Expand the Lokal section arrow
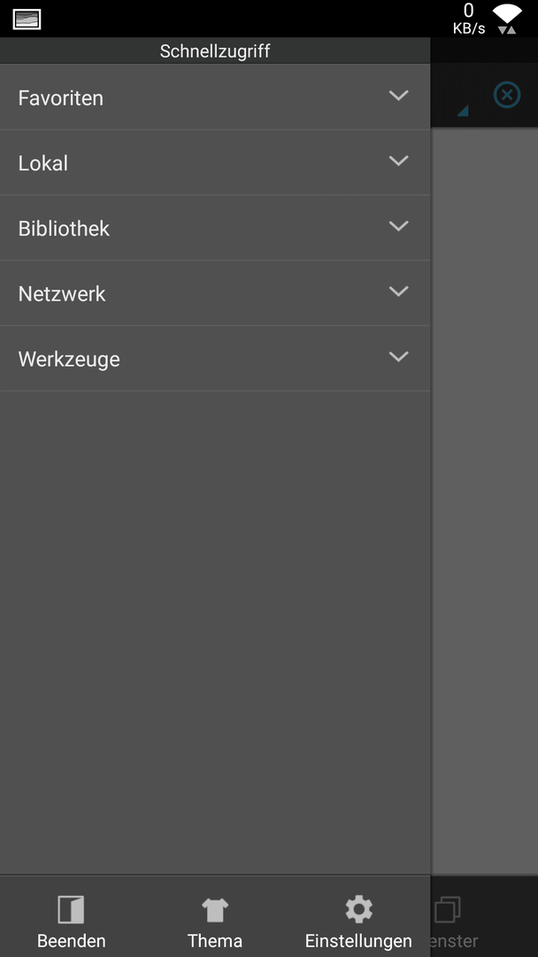The width and height of the screenshot is (538, 957). (x=398, y=160)
